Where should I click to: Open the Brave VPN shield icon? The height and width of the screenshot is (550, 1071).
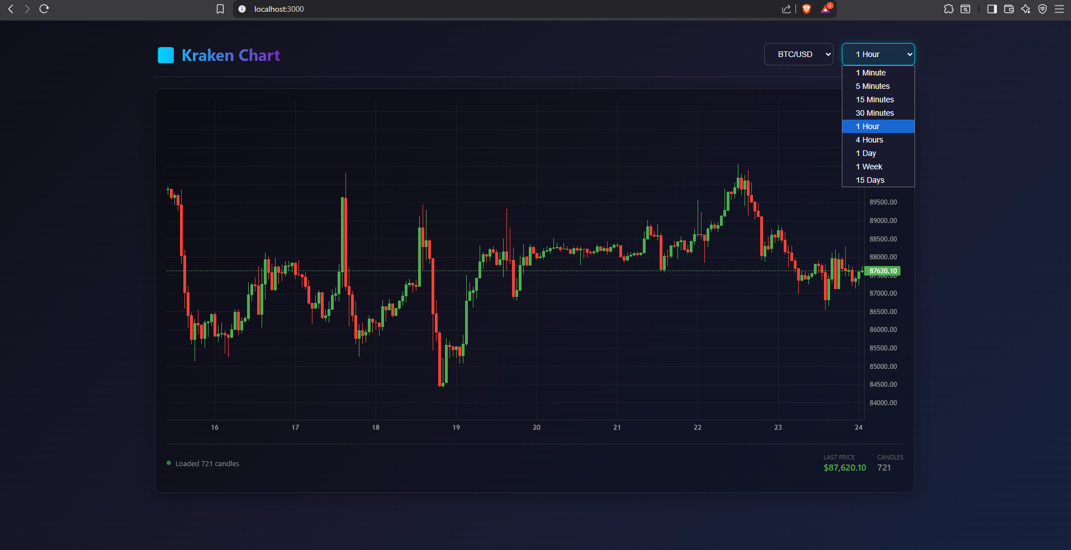(x=1042, y=9)
